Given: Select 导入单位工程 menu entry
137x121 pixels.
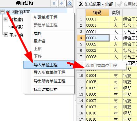Looking at the screenshot, I should [49, 65].
